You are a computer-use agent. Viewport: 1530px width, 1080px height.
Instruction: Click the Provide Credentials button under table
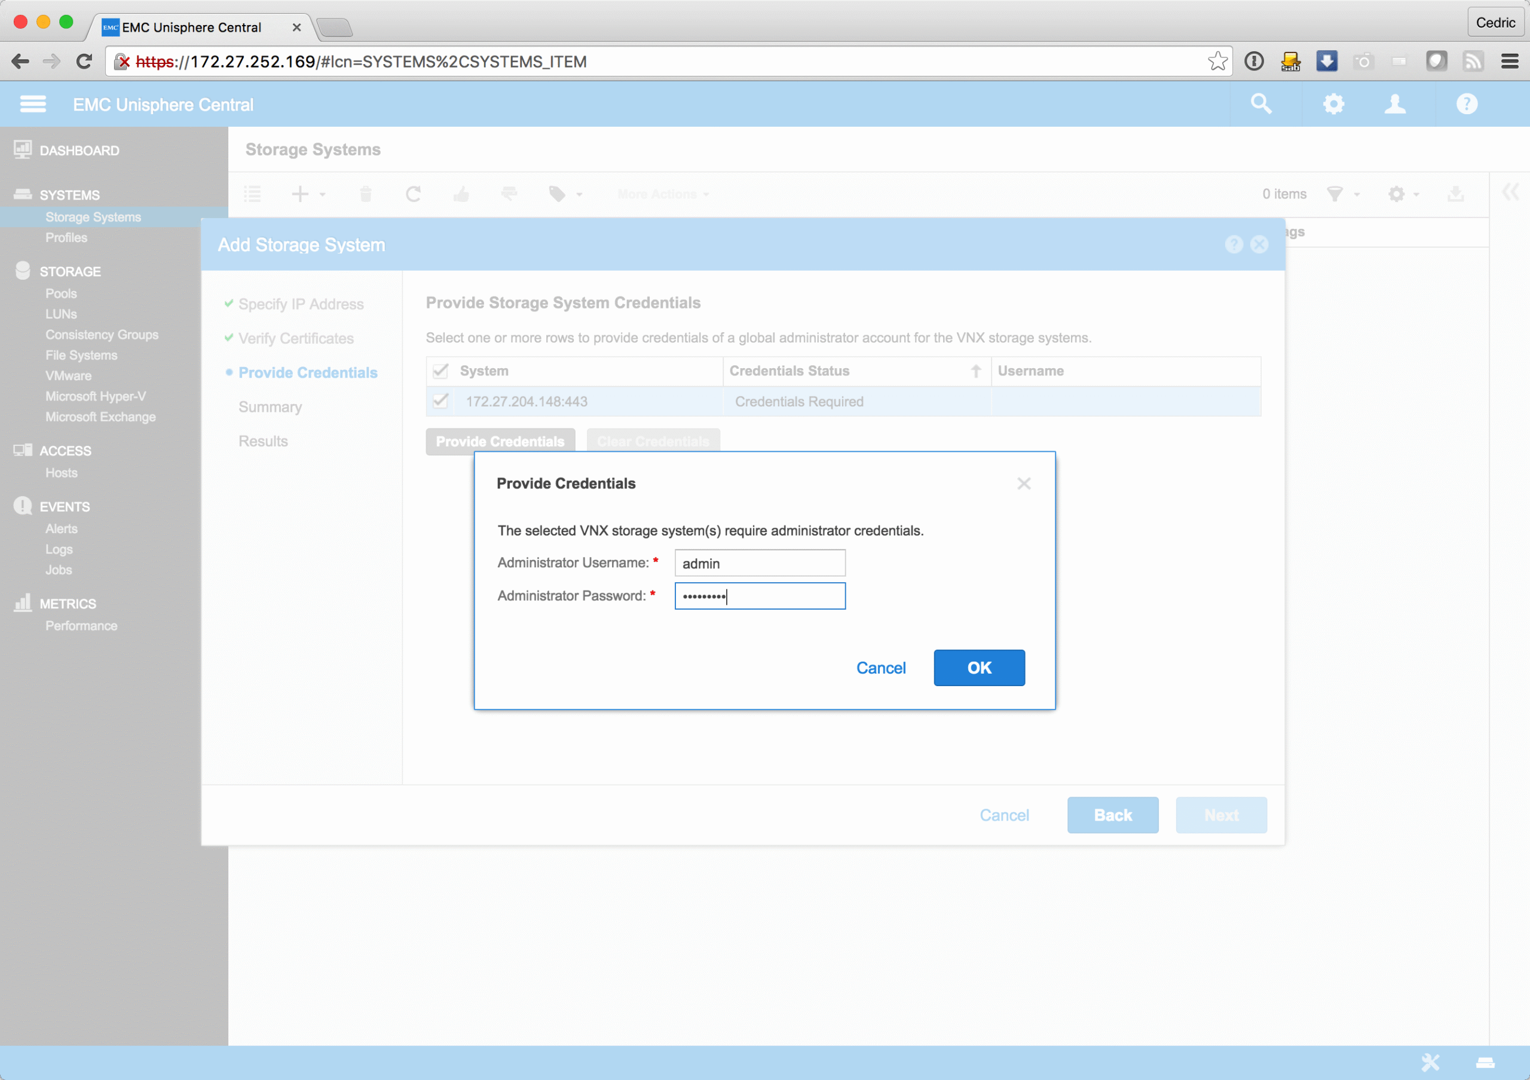(x=500, y=441)
